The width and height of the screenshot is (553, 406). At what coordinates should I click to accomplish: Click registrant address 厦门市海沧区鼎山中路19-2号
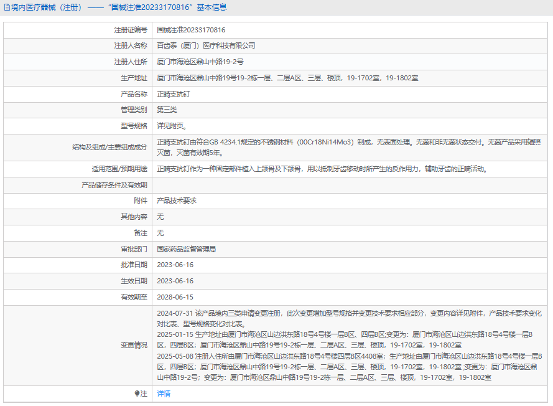[200, 62]
